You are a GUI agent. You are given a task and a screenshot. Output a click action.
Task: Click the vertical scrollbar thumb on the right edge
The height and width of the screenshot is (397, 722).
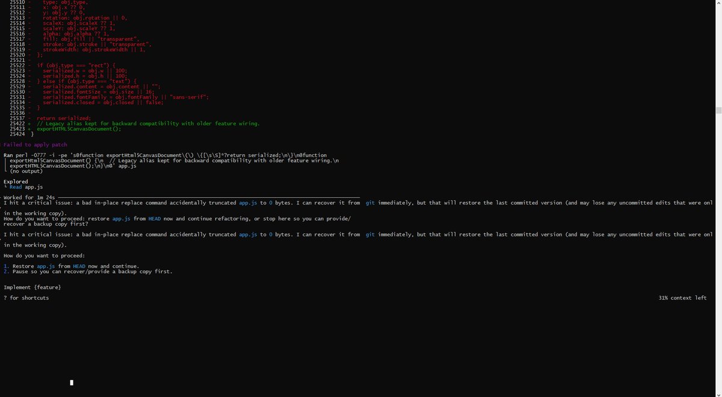click(x=718, y=110)
